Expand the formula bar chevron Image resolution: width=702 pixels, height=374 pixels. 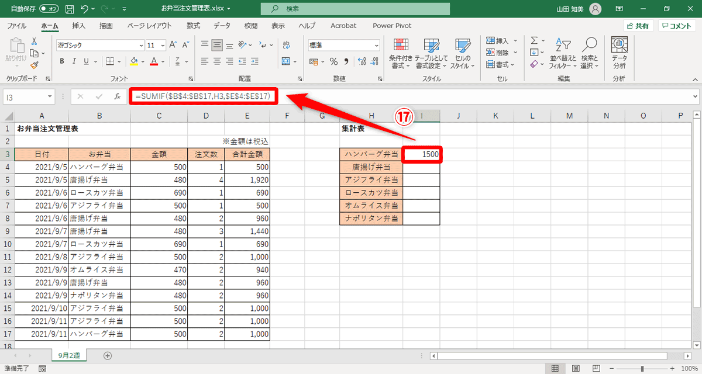click(695, 96)
